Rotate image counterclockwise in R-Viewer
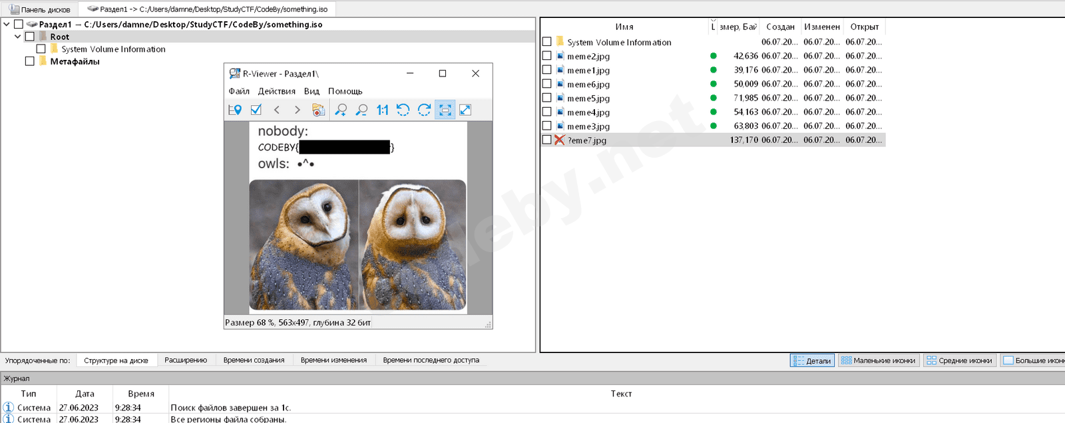 coord(403,110)
